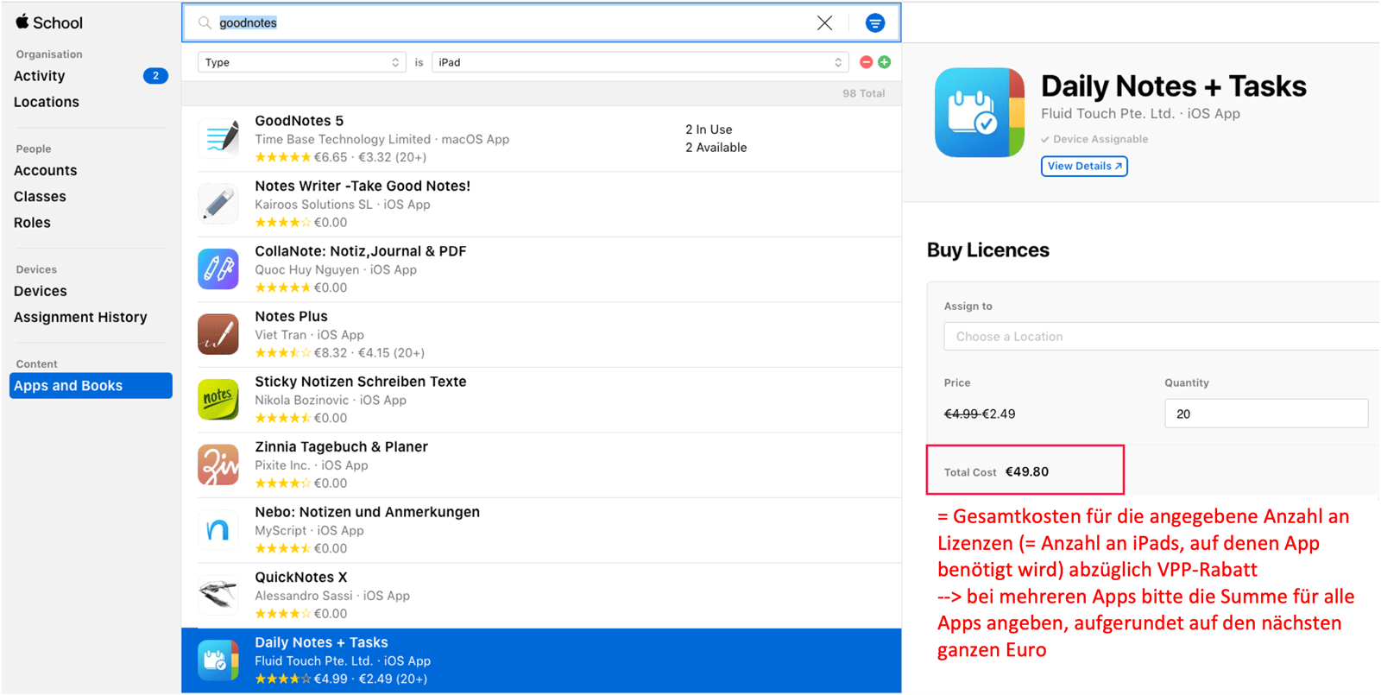This screenshot has height=695, width=1381.
Task: Click the Quantity input field
Action: [x=1266, y=414]
